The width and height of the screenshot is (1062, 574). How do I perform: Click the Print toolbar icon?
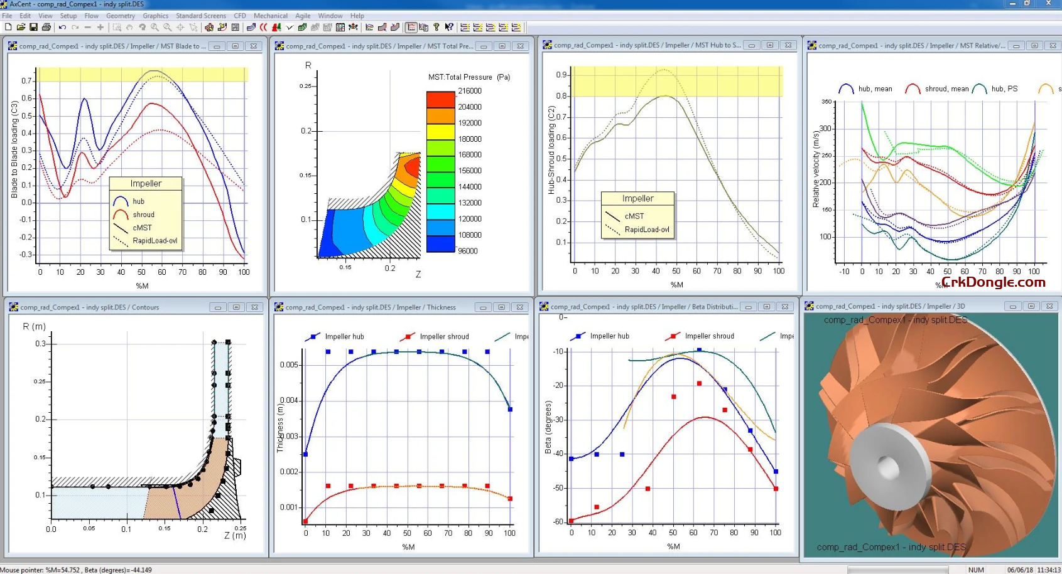coord(46,27)
